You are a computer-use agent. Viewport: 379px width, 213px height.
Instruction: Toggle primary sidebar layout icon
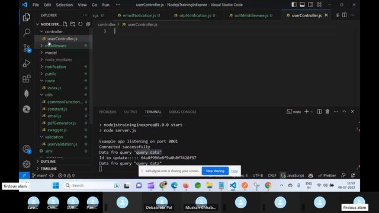294,5
